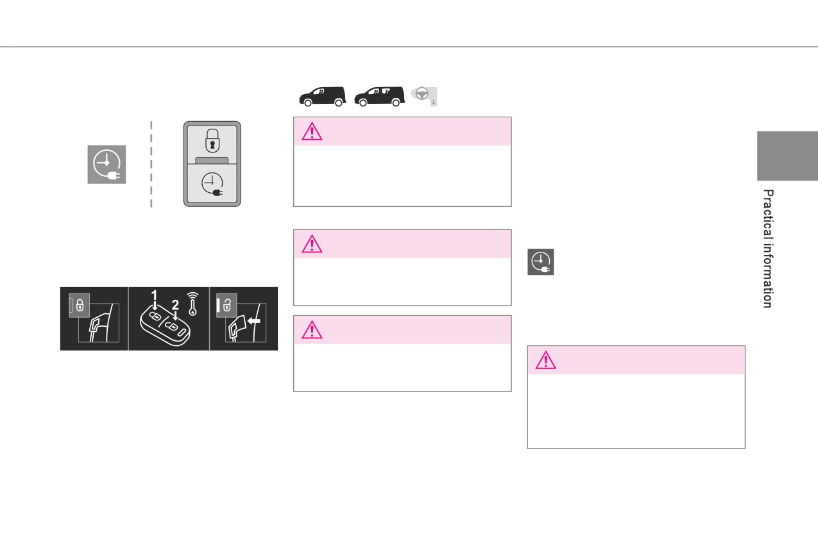Click the vertical dashed divider line
Viewport: 818px width, 551px height.
[151, 164]
